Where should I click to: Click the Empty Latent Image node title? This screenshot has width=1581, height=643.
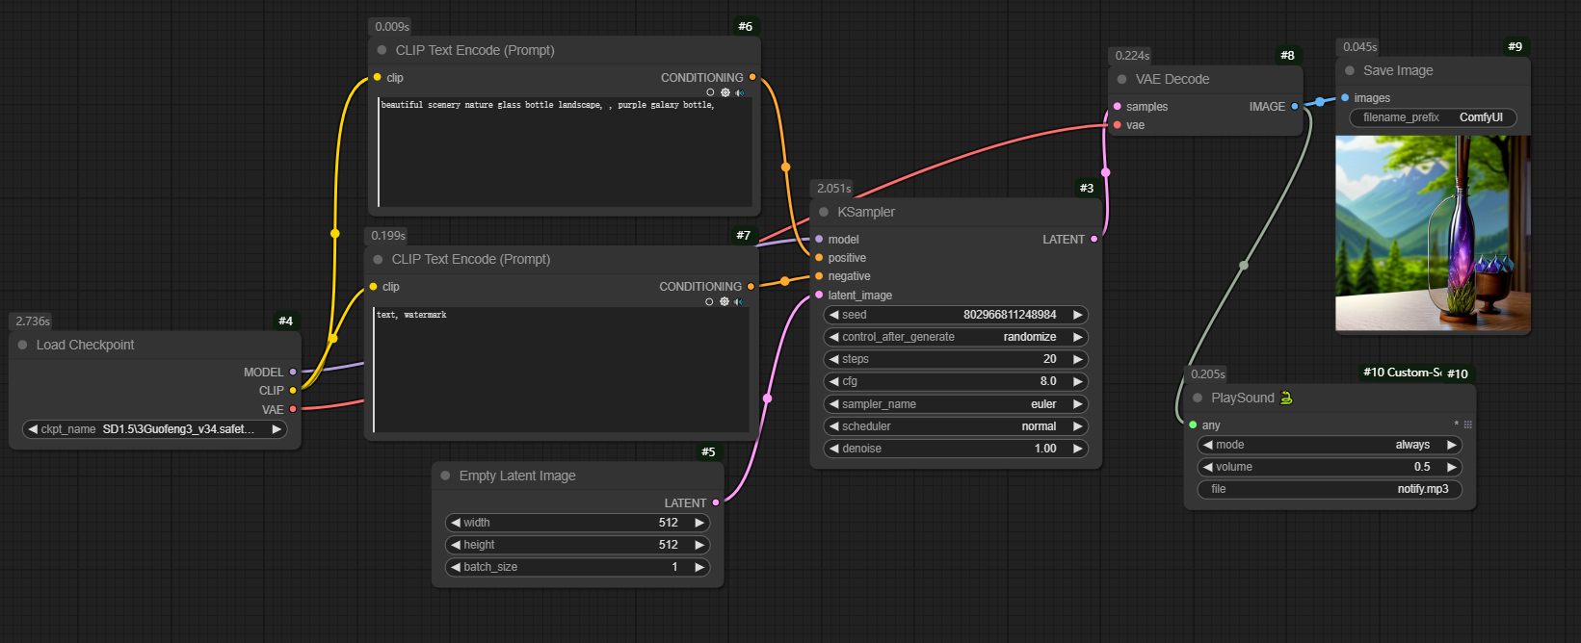pos(517,476)
